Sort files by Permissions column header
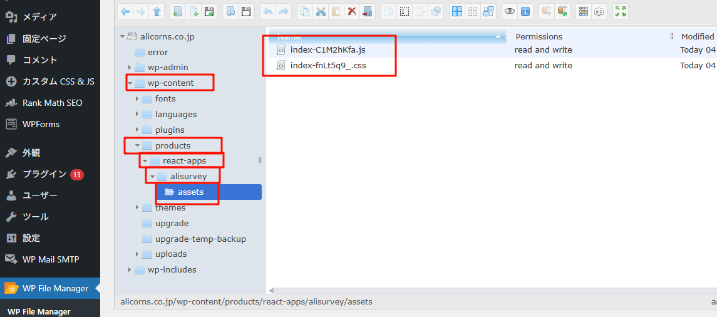717x317 pixels. click(539, 36)
